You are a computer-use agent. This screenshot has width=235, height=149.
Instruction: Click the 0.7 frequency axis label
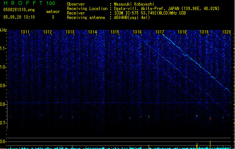[3, 123]
